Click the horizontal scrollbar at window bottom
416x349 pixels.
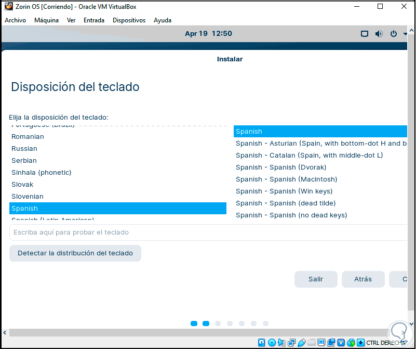199,332
